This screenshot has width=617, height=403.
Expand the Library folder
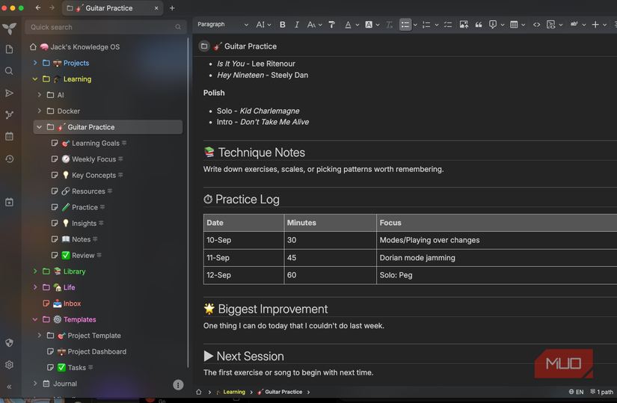tap(35, 271)
